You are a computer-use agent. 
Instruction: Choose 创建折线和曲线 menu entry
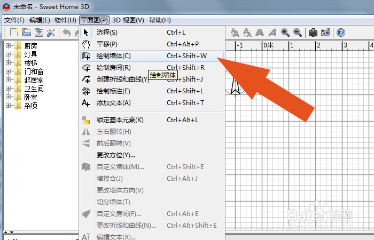pos(152,79)
